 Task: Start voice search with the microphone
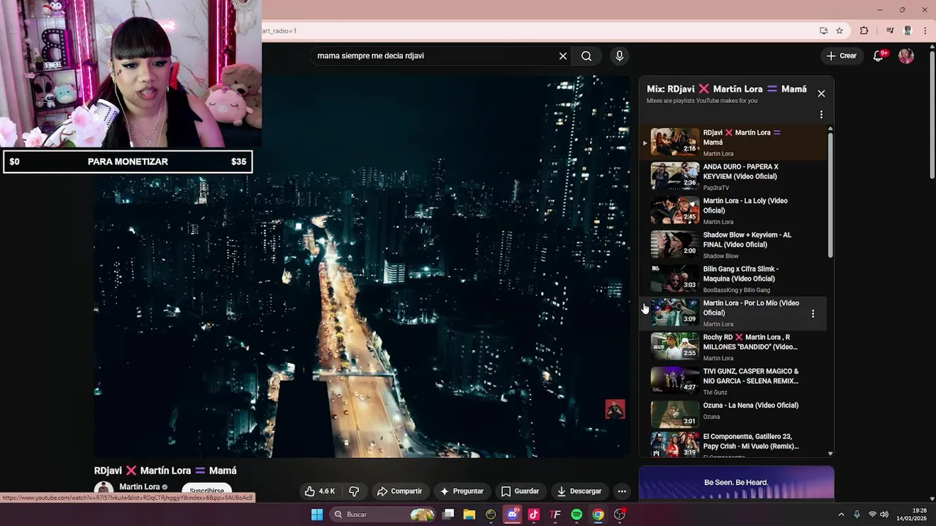coord(619,56)
